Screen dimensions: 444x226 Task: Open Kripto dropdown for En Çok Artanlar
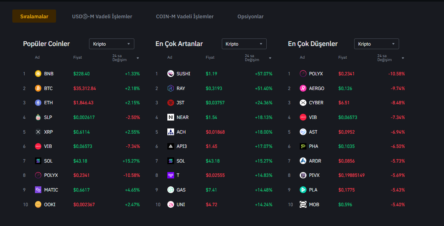point(244,44)
